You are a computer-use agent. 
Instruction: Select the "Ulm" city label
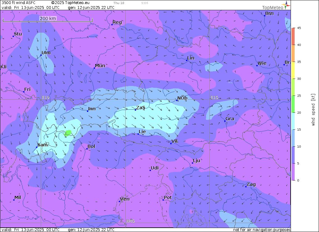click(46, 53)
